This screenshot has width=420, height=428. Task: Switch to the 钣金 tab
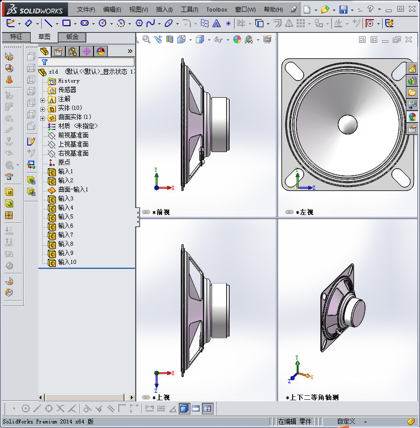point(72,37)
